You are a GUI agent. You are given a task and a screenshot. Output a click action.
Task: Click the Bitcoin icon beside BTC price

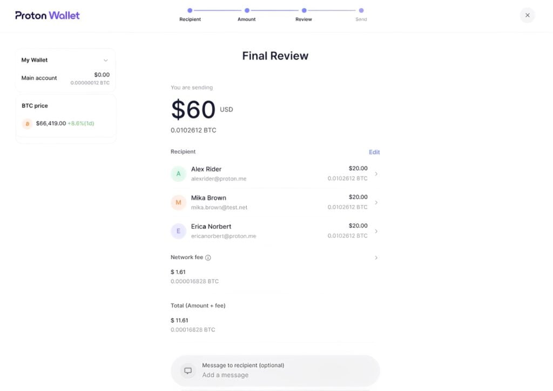click(27, 124)
